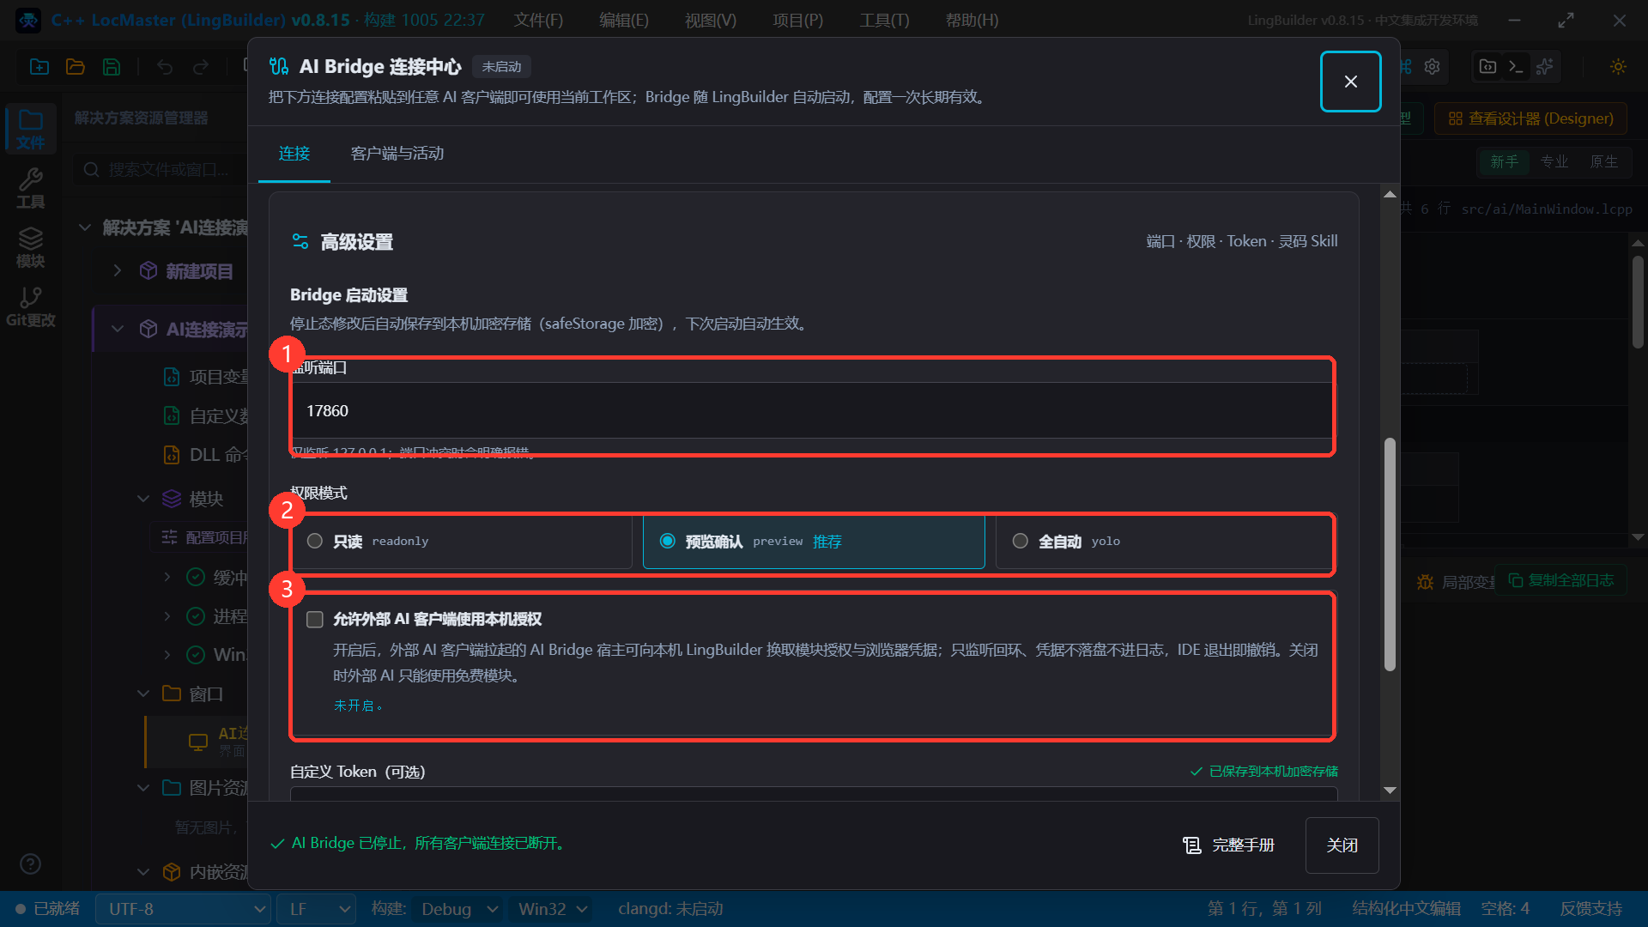Click the scroll-down arrow in dialog
This screenshot has height=927, width=1648.
[x=1390, y=790]
